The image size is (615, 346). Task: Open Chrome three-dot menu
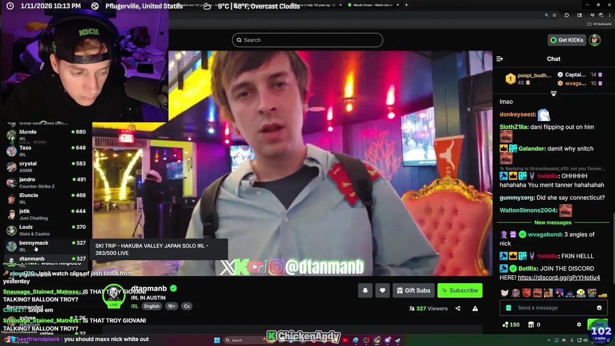click(x=610, y=15)
